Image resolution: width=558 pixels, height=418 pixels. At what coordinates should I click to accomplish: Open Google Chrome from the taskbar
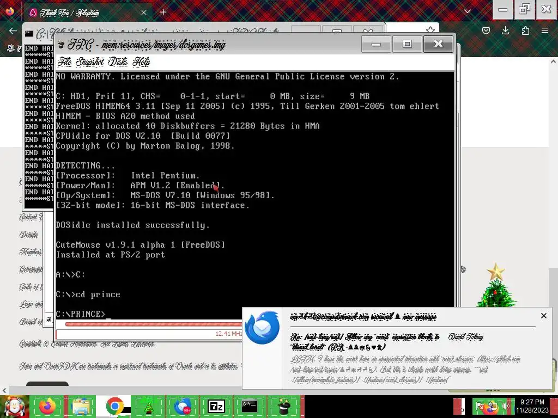click(114, 406)
